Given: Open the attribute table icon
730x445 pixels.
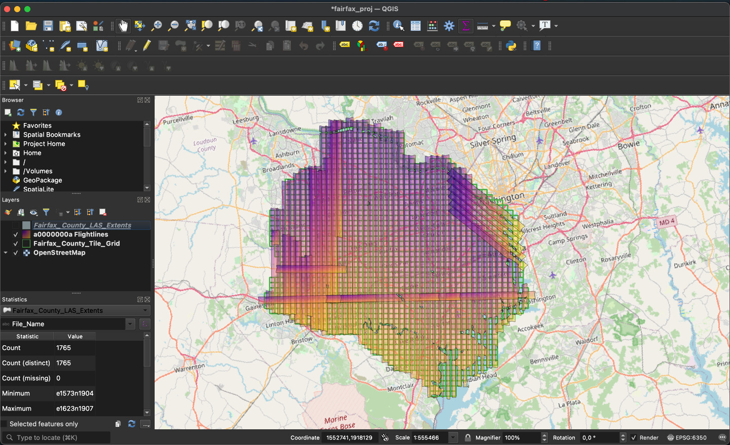Looking at the screenshot, I should pos(416,26).
